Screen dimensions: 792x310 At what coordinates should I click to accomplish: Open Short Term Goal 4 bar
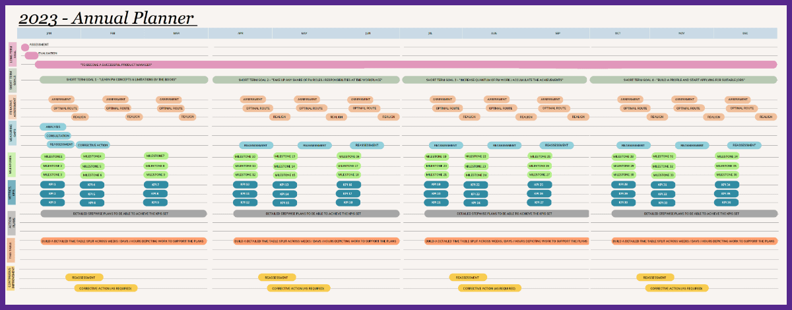[x=683, y=80]
